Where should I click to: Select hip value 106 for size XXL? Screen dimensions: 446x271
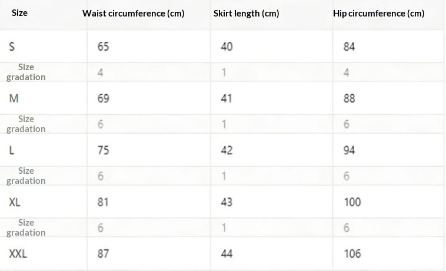(352, 254)
